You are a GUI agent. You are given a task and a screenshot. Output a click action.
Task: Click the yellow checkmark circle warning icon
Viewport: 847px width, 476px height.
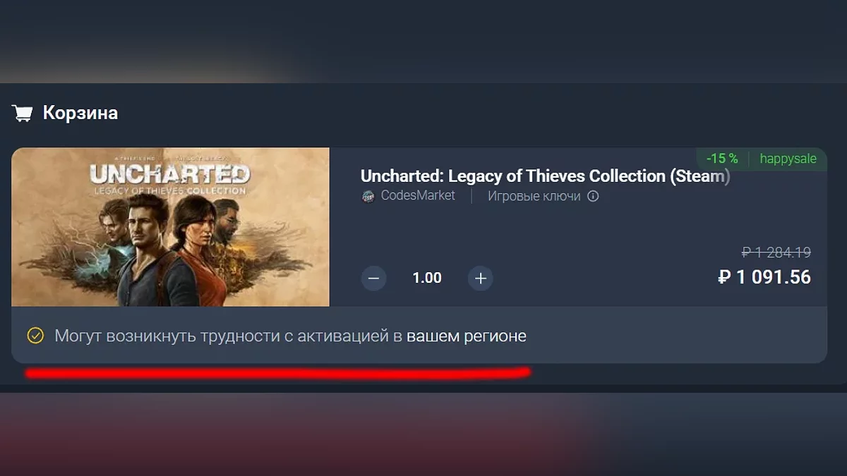[35, 336]
